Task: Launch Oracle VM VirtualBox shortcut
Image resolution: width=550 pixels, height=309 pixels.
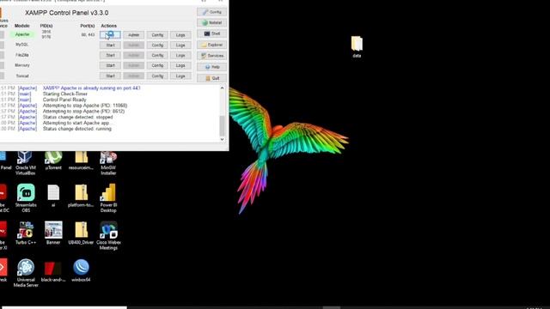Action: point(26,163)
